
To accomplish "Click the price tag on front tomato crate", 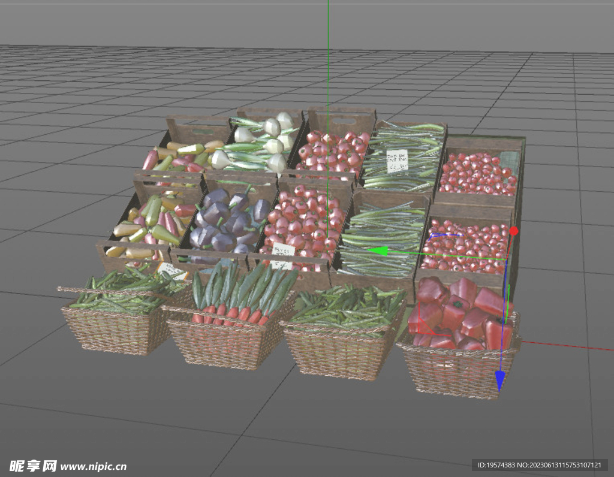I will pyautogui.click(x=283, y=255).
